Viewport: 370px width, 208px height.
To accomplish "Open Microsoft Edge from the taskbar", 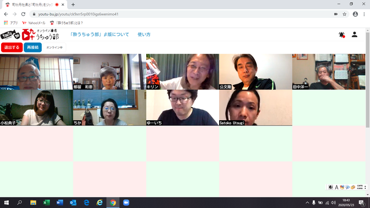I will click(86, 203).
